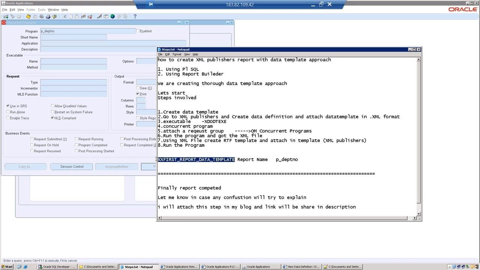Click the Paste toolbar icon

pos(77,16)
